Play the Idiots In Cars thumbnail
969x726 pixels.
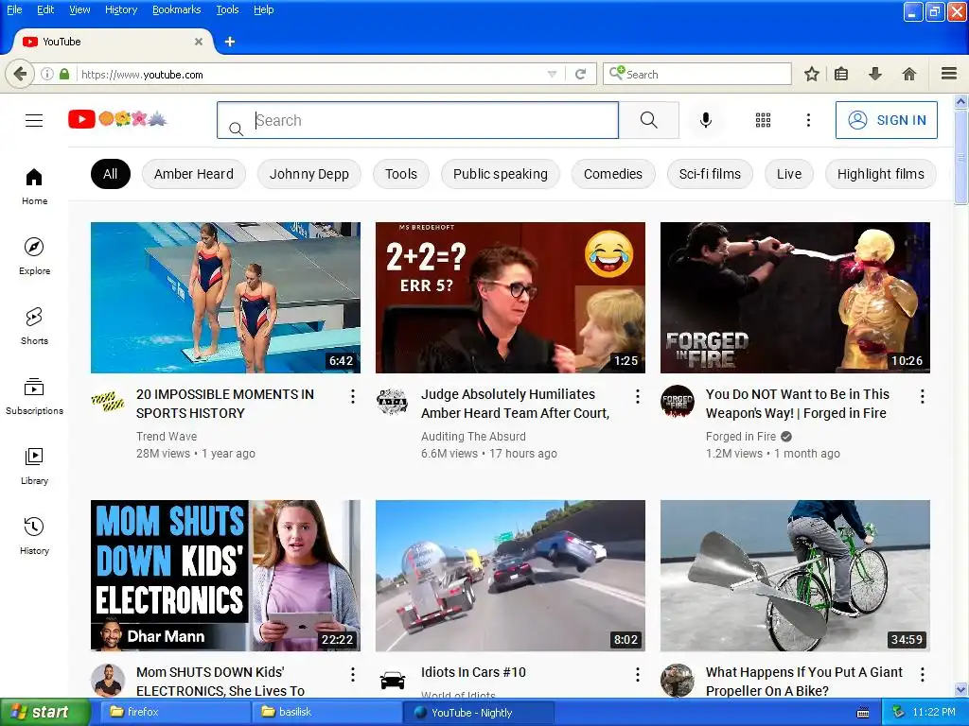point(510,576)
